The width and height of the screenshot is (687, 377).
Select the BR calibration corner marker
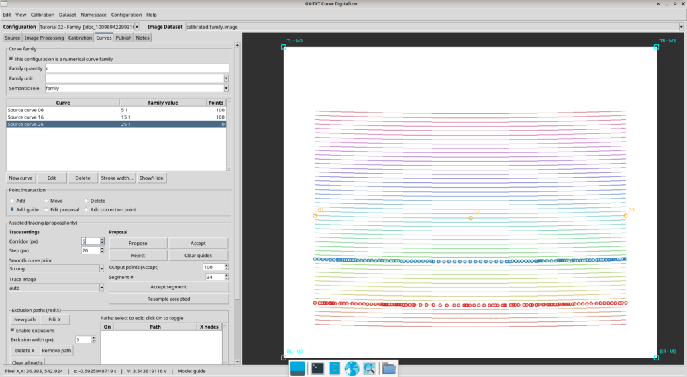coord(656,358)
